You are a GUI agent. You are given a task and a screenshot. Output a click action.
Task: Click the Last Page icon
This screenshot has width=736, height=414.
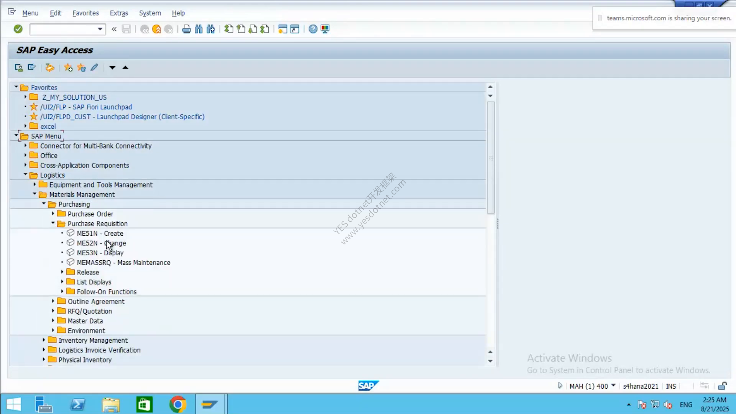264,29
